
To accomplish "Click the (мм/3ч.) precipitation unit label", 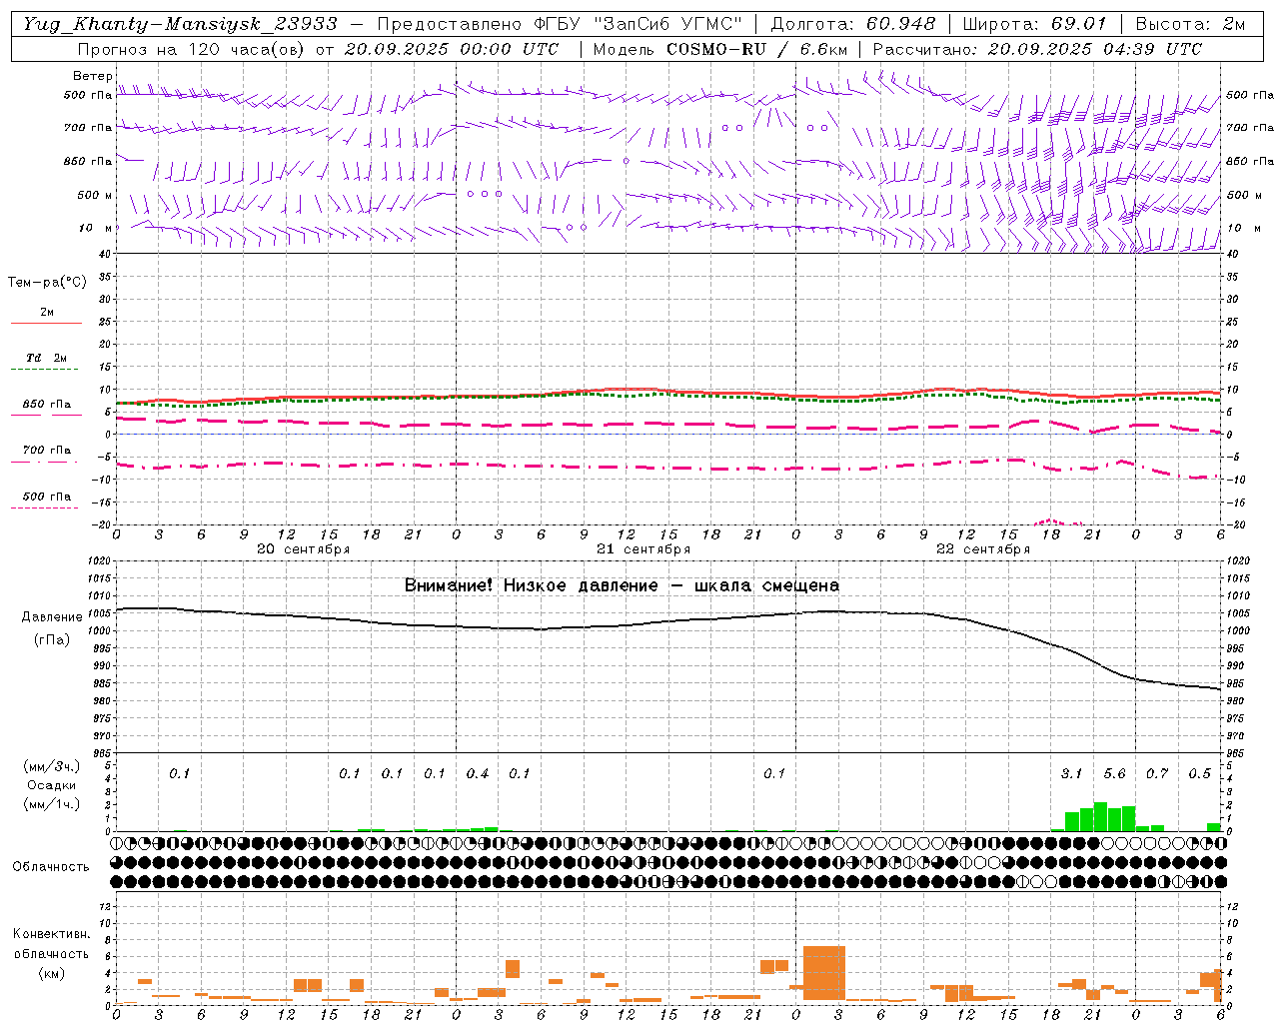I will [52, 766].
